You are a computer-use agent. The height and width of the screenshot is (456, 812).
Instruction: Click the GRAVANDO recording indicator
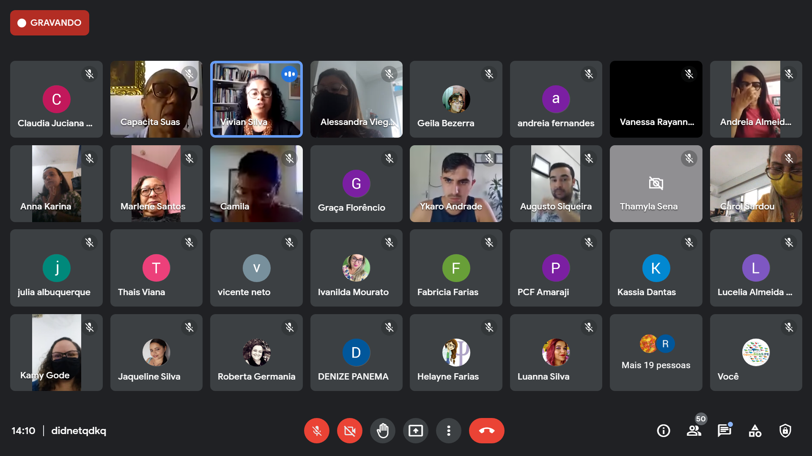(x=49, y=23)
